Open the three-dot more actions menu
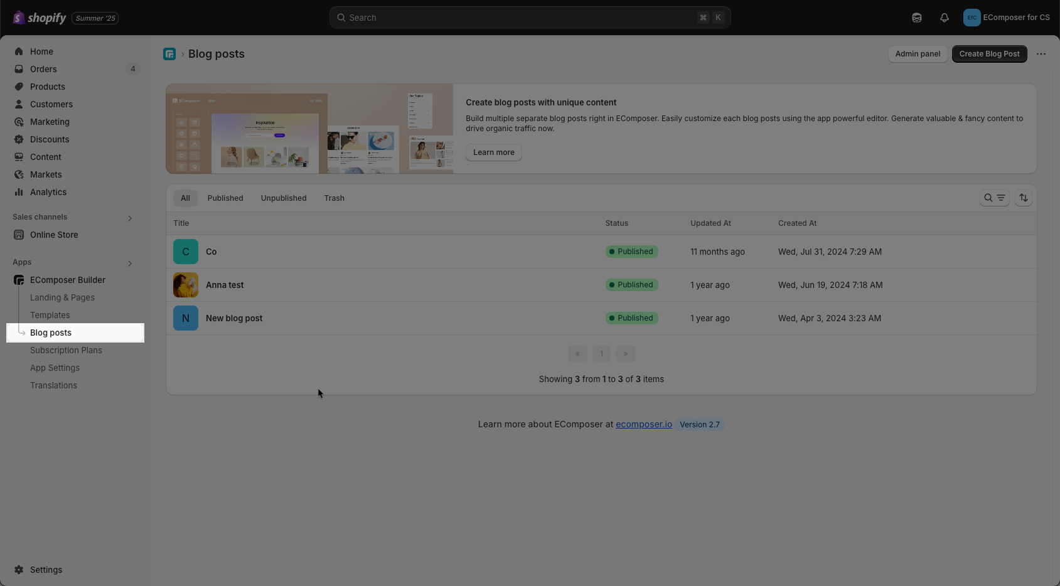Image resolution: width=1060 pixels, height=586 pixels. [1041, 54]
